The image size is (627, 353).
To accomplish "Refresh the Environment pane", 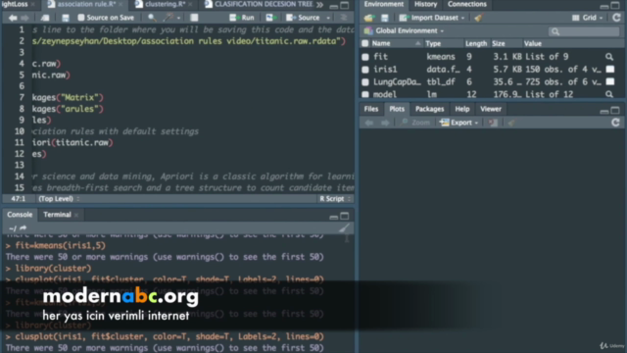I will pos(616,18).
